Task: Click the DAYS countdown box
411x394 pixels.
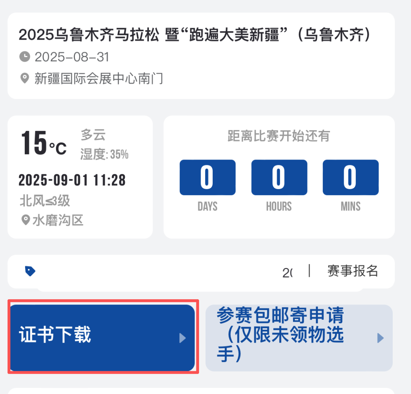Action: [207, 177]
